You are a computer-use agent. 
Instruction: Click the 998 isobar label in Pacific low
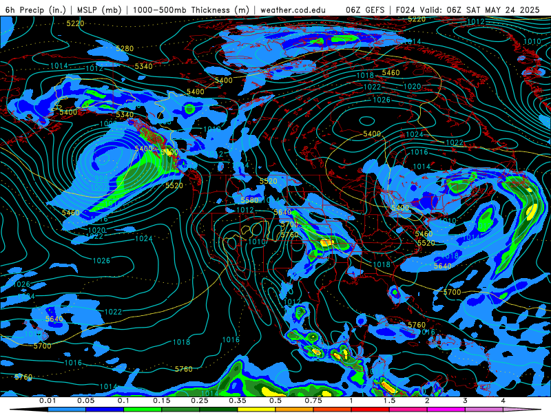coord(101,178)
